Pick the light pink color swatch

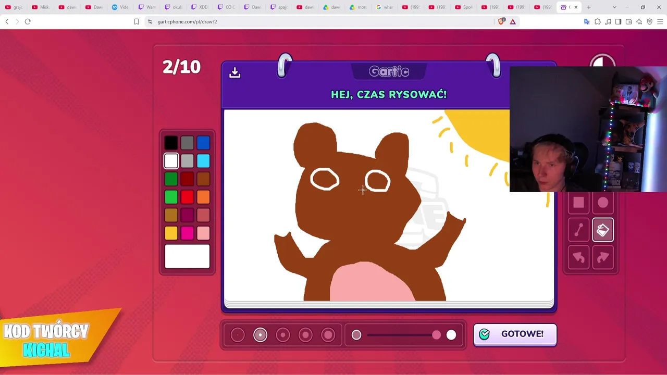[x=203, y=233]
